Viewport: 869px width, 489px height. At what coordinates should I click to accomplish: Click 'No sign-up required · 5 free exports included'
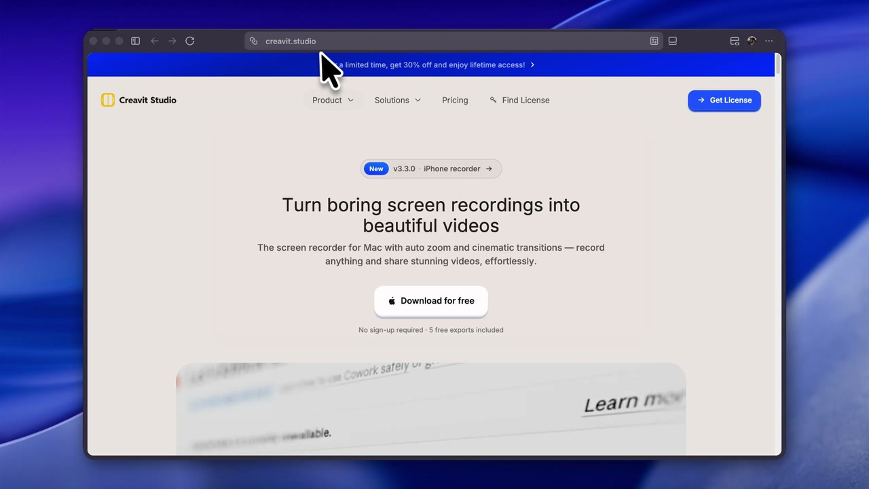coord(431,330)
